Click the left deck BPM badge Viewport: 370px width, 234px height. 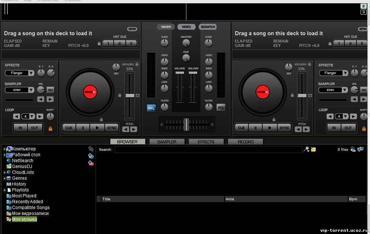[x=132, y=29]
